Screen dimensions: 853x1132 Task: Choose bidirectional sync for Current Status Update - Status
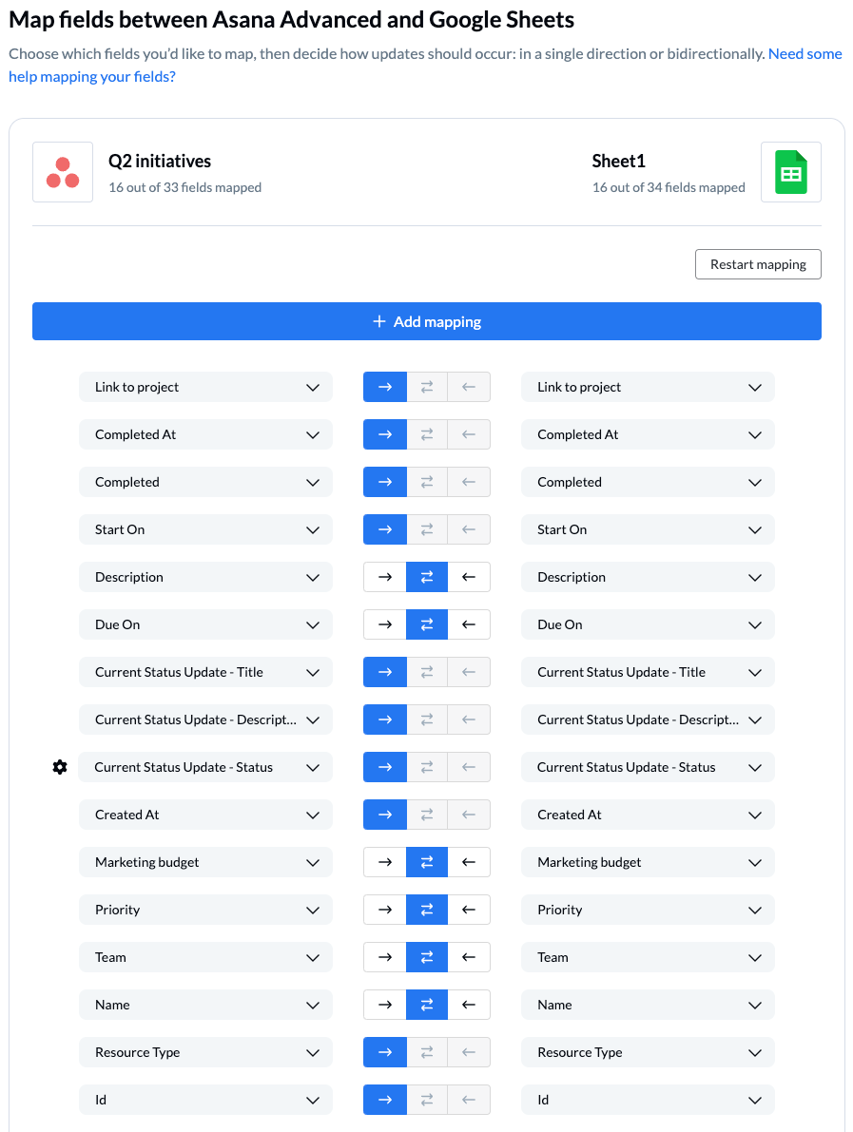pos(427,767)
